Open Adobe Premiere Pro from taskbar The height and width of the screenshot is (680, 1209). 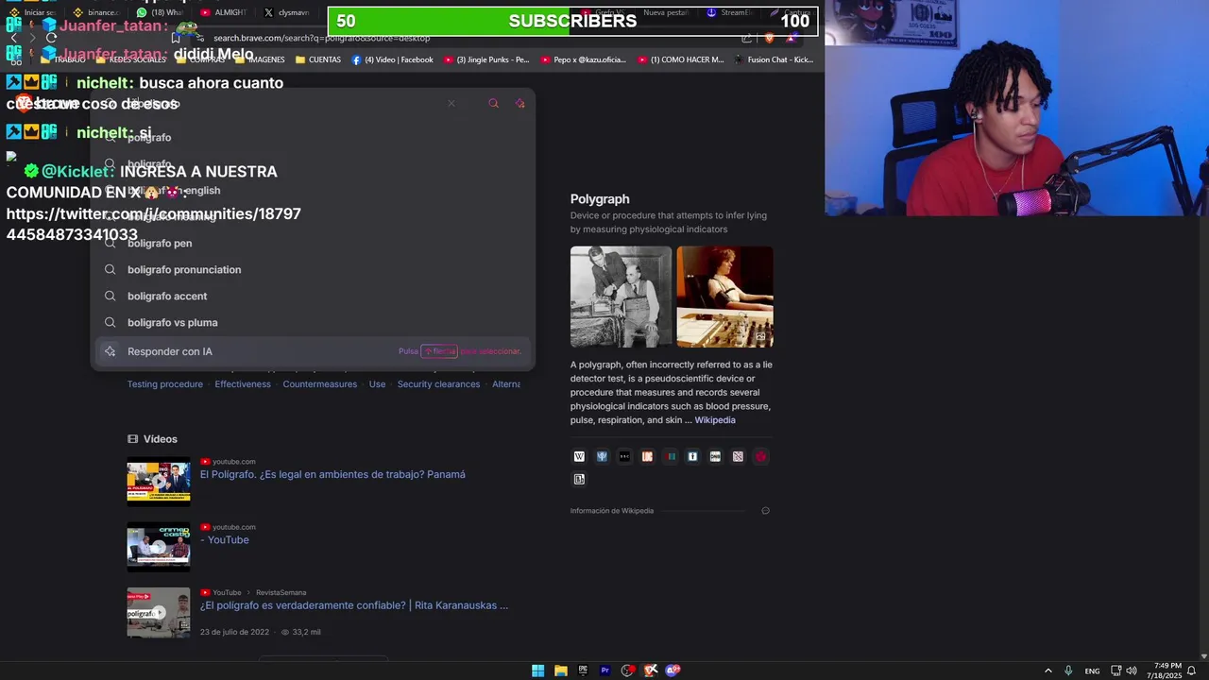tap(605, 671)
